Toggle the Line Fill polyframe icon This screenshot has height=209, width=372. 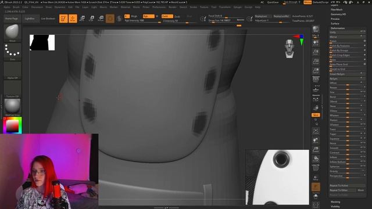click(x=316, y=168)
